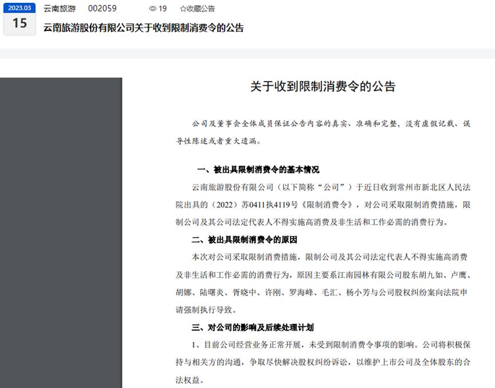Click the line beginning 云南旅游股份有限公司（以下简称
Image resolution: width=495 pixels, height=388 pixels.
coord(331,187)
